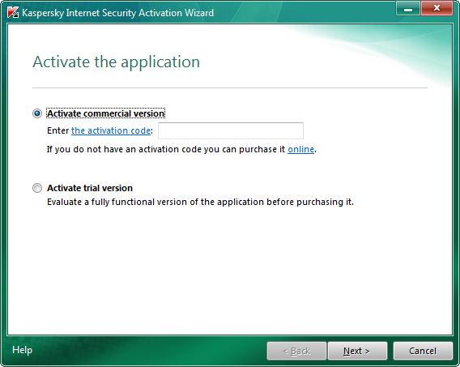This screenshot has width=460, height=367.
Task: Minimize the Activation Wizard window
Action: [x=408, y=9]
